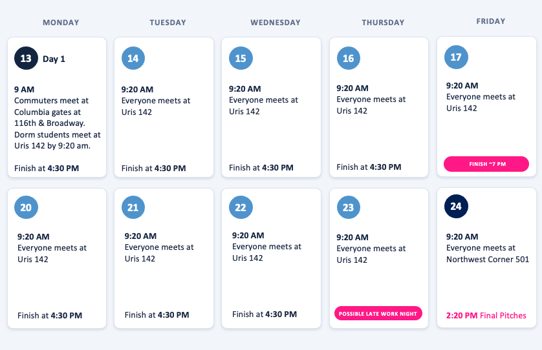Click the POSSIBLE LATE WORK NIGHT badge
Screen dimensions: 542x350
pyautogui.click(x=378, y=313)
